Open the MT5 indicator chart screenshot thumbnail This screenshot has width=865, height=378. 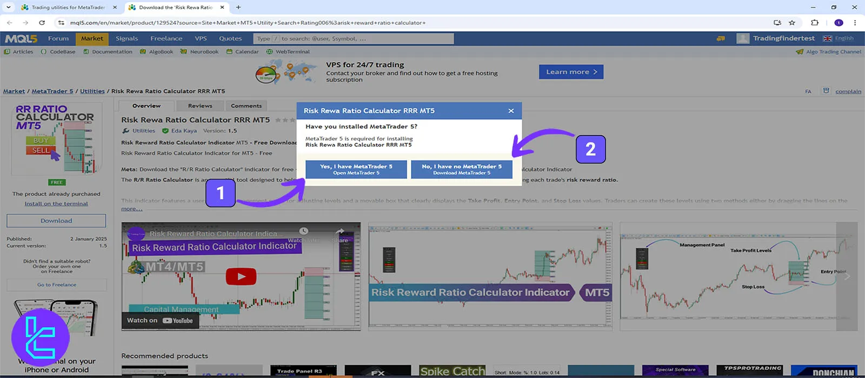[x=490, y=275]
